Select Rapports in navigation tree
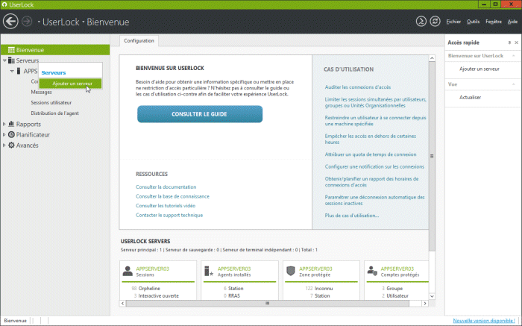This screenshot has width=522, height=326. click(28, 124)
